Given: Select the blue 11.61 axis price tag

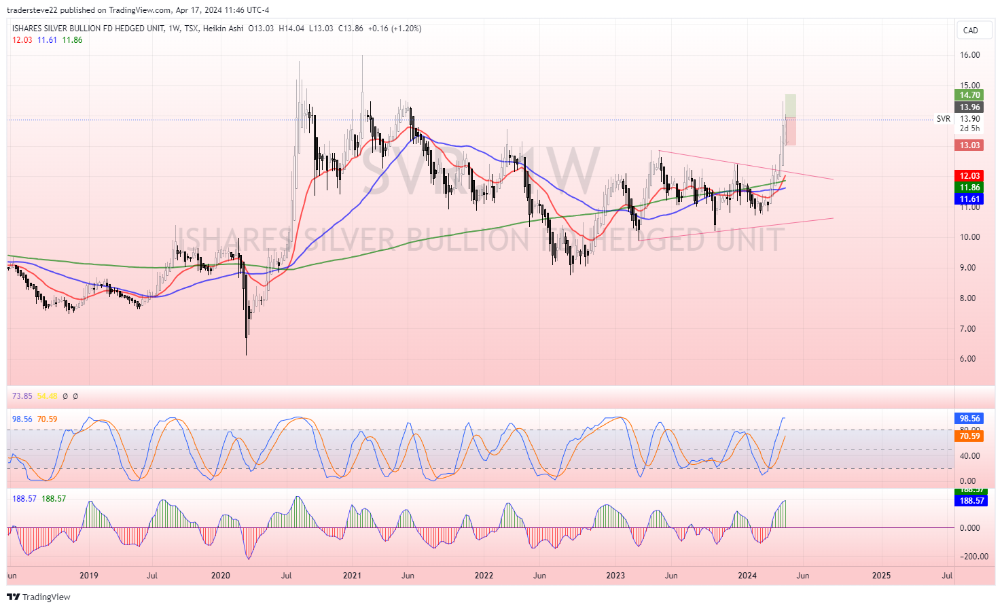Looking at the screenshot, I should click(969, 199).
